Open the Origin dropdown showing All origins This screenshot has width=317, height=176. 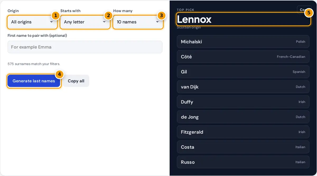tap(32, 22)
